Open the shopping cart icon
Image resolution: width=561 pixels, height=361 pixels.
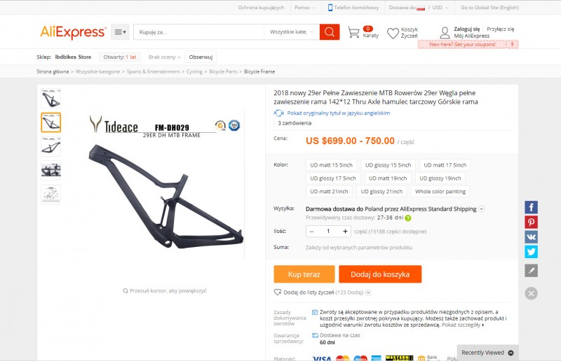click(x=353, y=32)
